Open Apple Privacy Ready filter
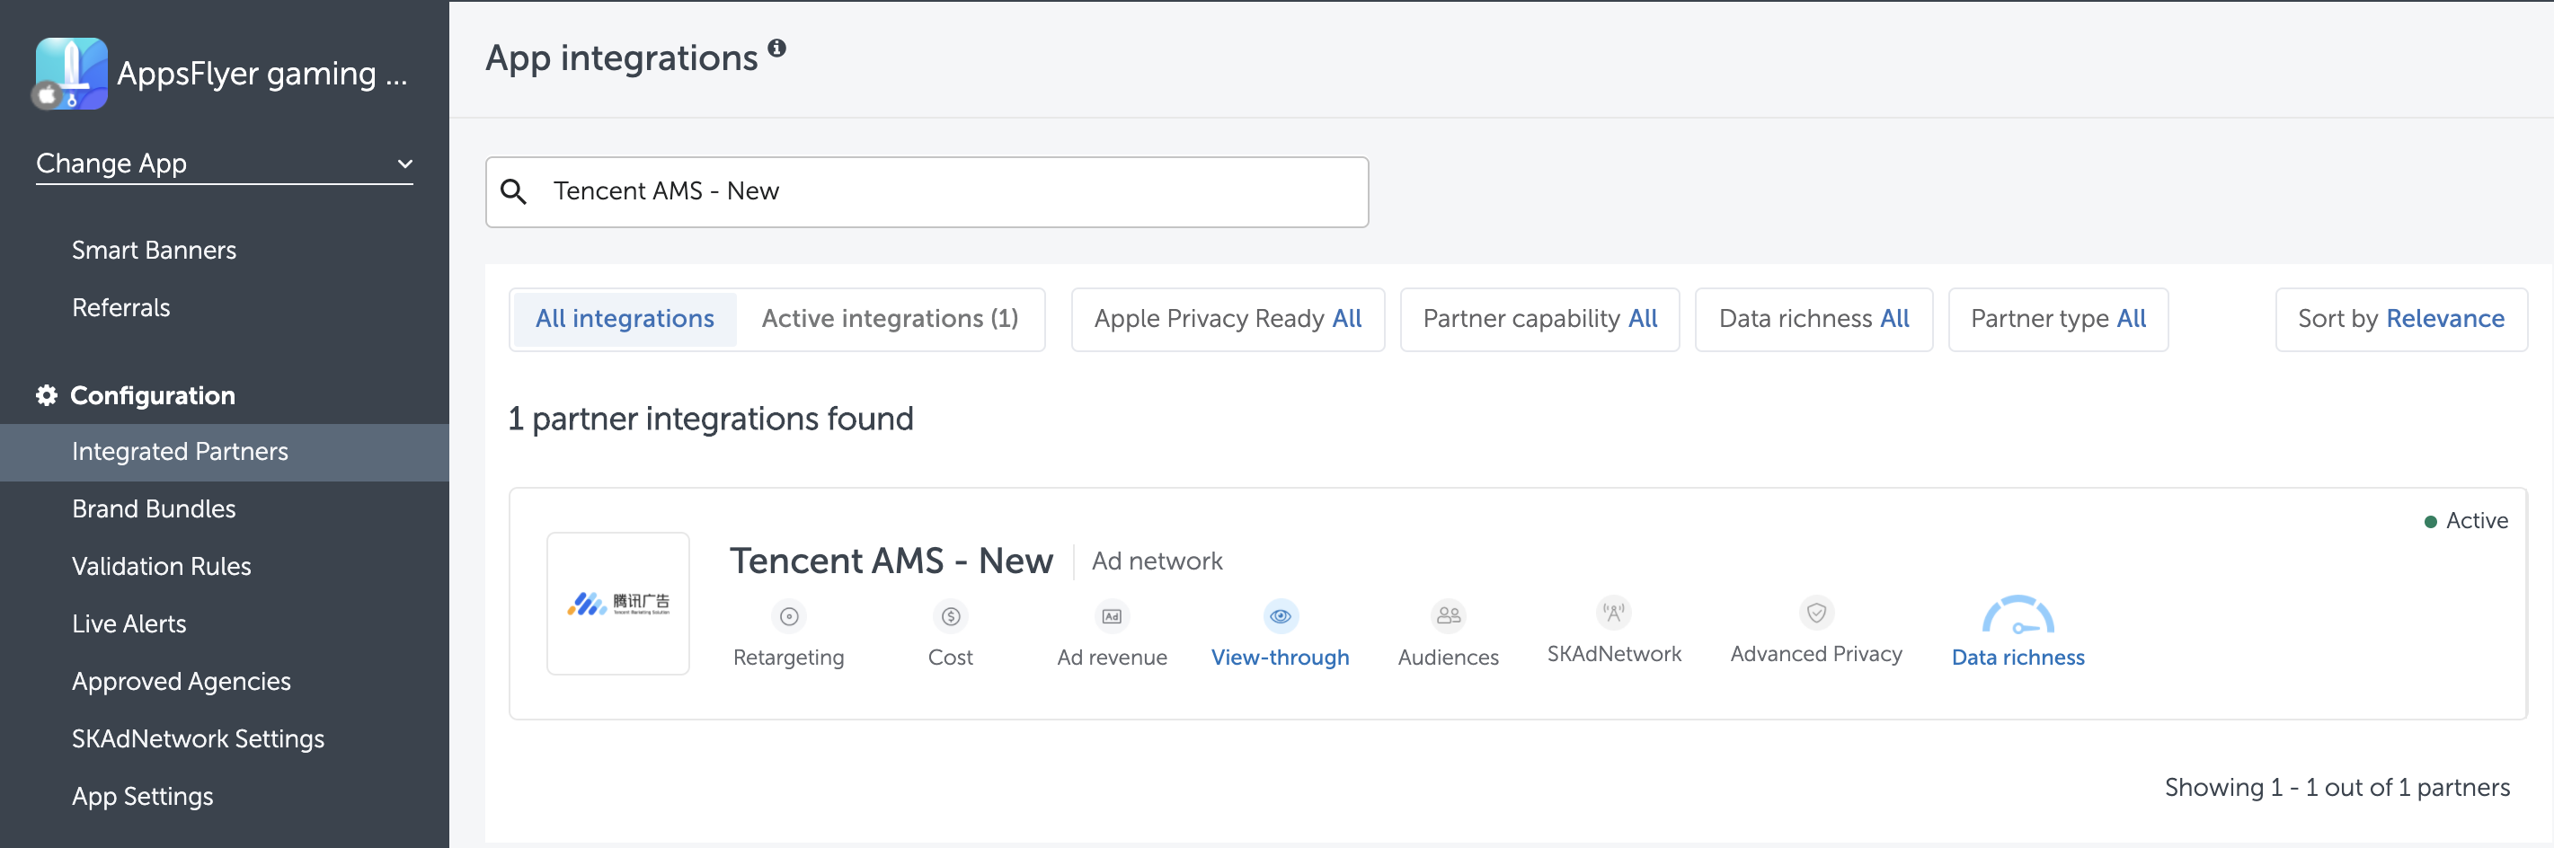The width and height of the screenshot is (2554, 848). point(1228,319)
